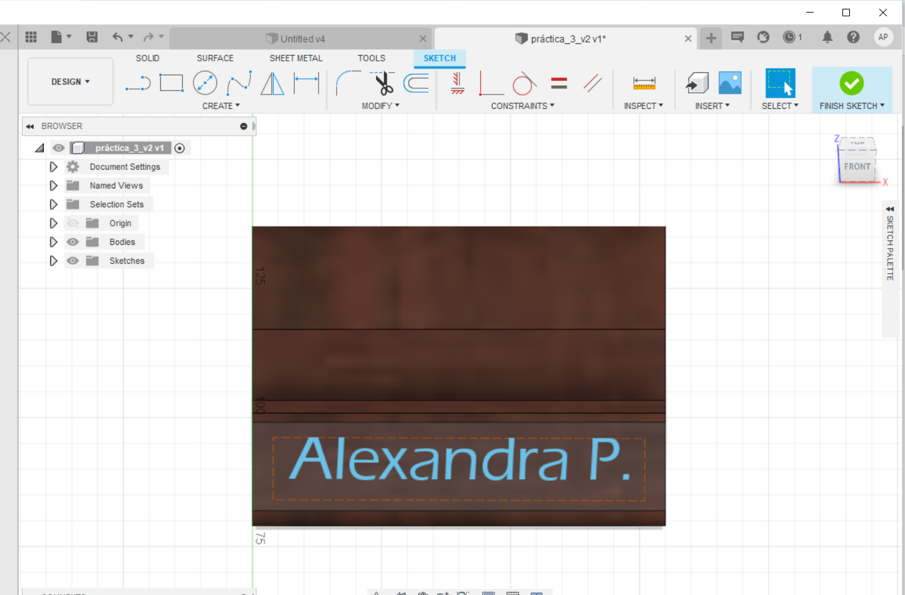This screenshot has width=905, height=595.
Task: Select the Fit Point Spline tool
Action: click(x=239, y=83)
